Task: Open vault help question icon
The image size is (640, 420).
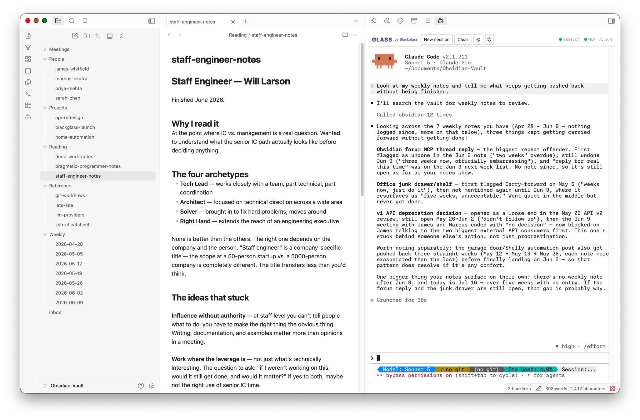Action: [141, 386]
